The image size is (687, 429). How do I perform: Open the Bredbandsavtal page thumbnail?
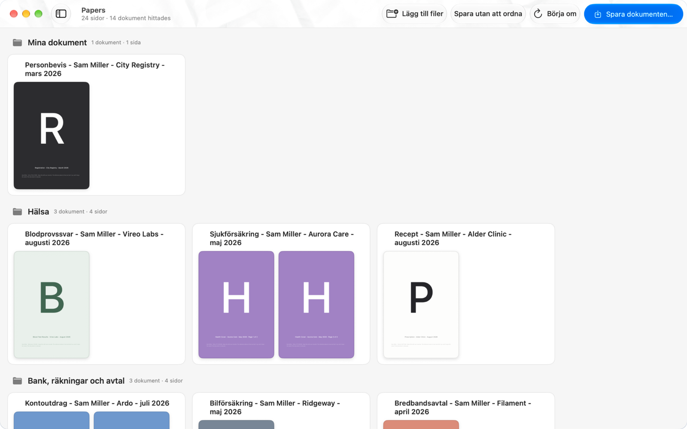pyautogui.click(x=421, y=425)
